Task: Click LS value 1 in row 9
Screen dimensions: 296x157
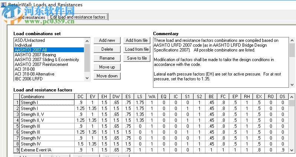Action: 140,150
